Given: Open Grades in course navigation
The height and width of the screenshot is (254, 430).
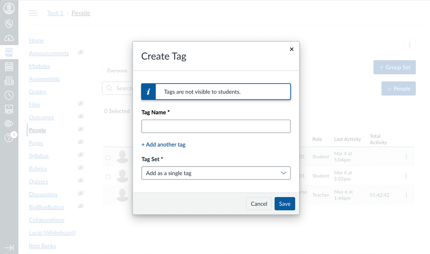Looking at the screenshot, I should (x=37, y=92).
